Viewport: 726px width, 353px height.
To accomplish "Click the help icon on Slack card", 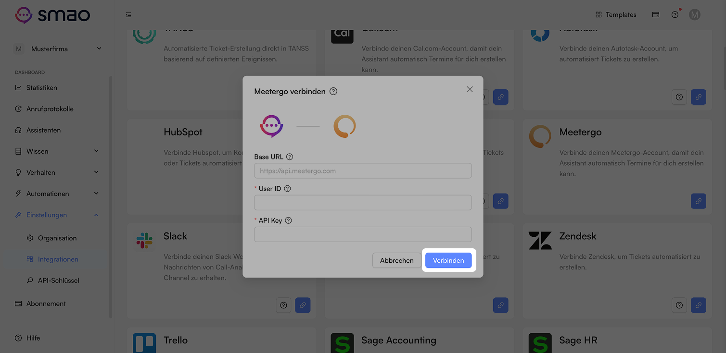I will (283, 305).
